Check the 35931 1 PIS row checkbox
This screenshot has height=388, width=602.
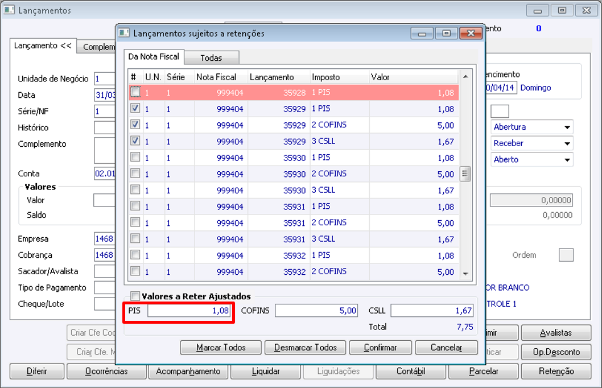(x=135, y=206)
